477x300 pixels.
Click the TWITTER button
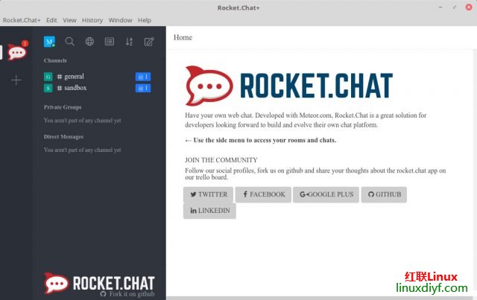(208, 194)
